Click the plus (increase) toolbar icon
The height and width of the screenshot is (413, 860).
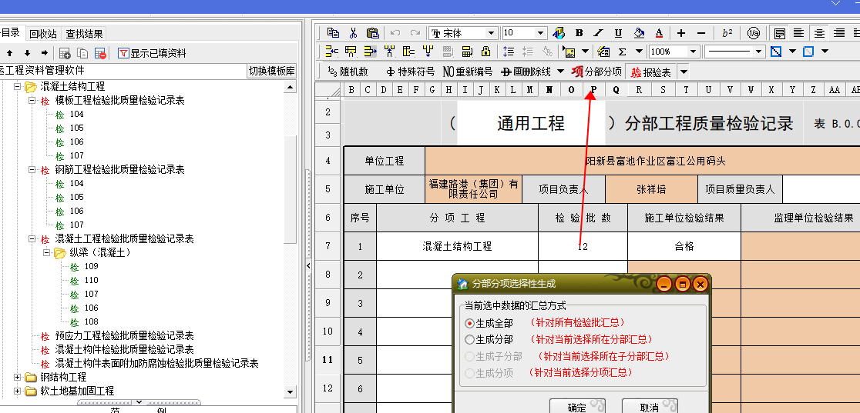click(x=681, y=33)
